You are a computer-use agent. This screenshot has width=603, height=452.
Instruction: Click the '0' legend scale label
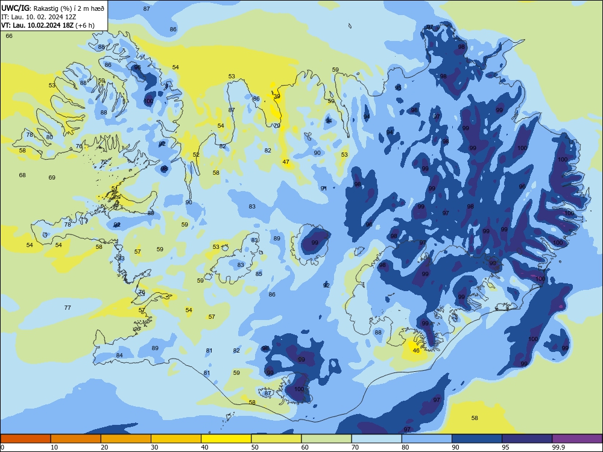[2, 447]
